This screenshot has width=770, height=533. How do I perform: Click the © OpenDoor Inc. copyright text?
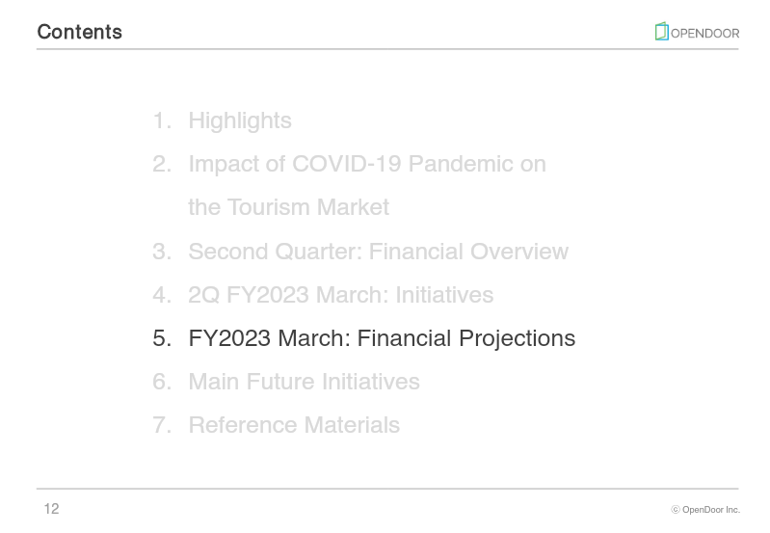pyautogui.click(x=705, y=510)
